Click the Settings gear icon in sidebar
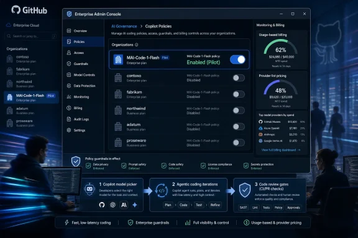 tap(69, 130)
